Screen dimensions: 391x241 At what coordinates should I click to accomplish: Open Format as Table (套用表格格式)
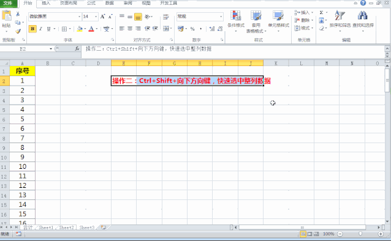click(256, 21)
